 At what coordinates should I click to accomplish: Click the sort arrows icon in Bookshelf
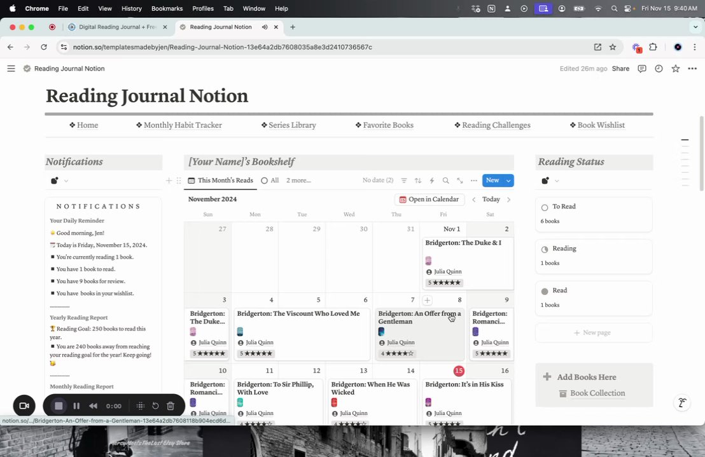click(417, 181)
